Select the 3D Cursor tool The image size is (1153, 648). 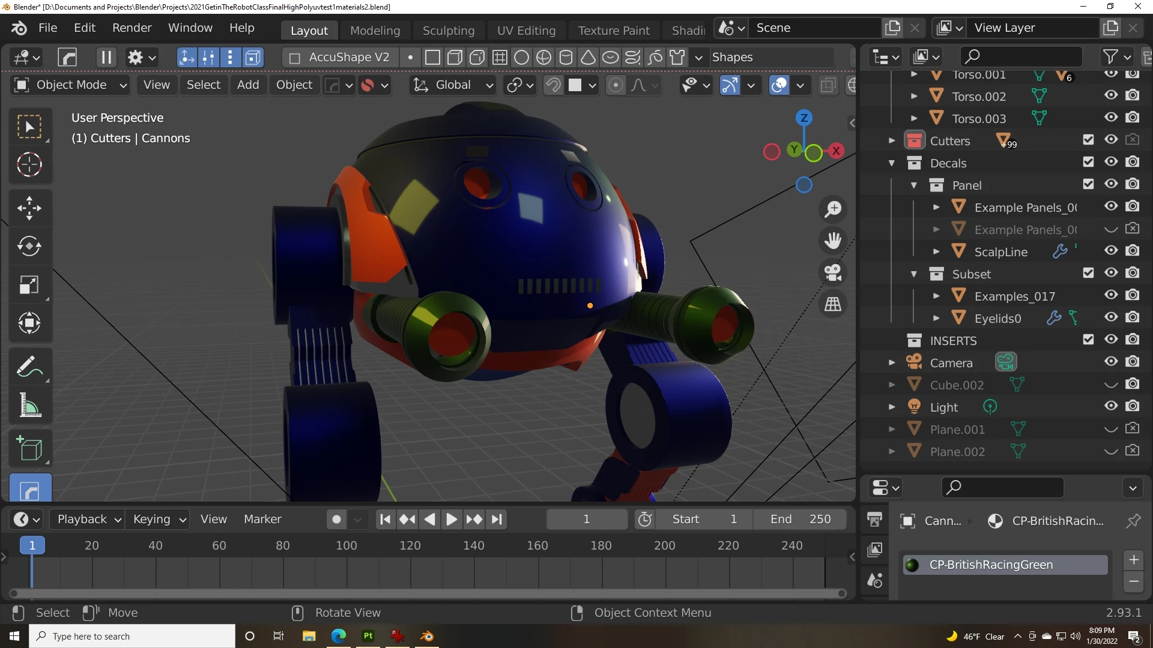(29, 165)
